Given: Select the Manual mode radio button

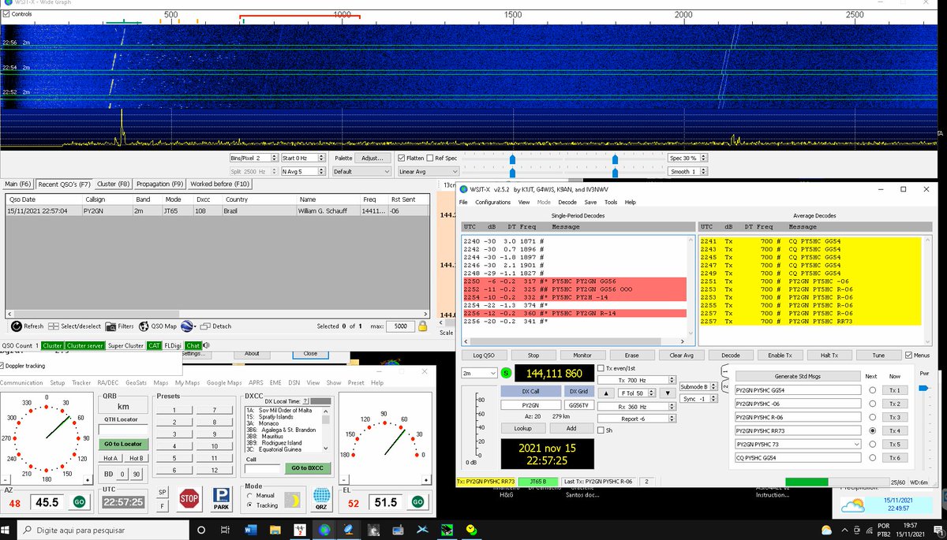Looking at the screenshot, I should [250, 496].
